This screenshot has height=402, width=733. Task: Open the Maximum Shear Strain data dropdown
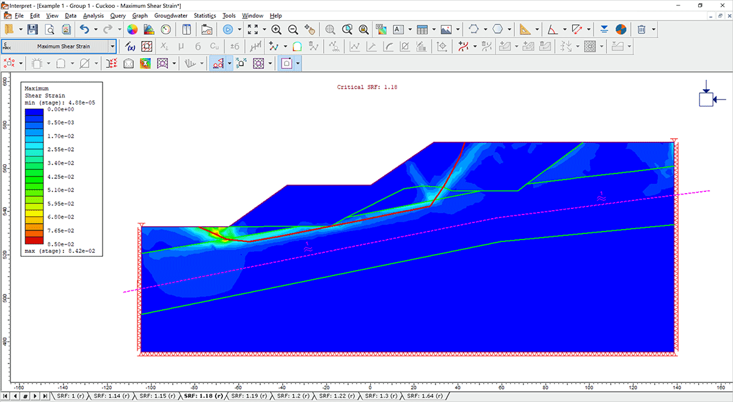112,46
